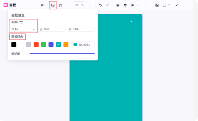Select the checked teal color swatch
This screenshot has height=121, width=198.
(x=59, y=44)
